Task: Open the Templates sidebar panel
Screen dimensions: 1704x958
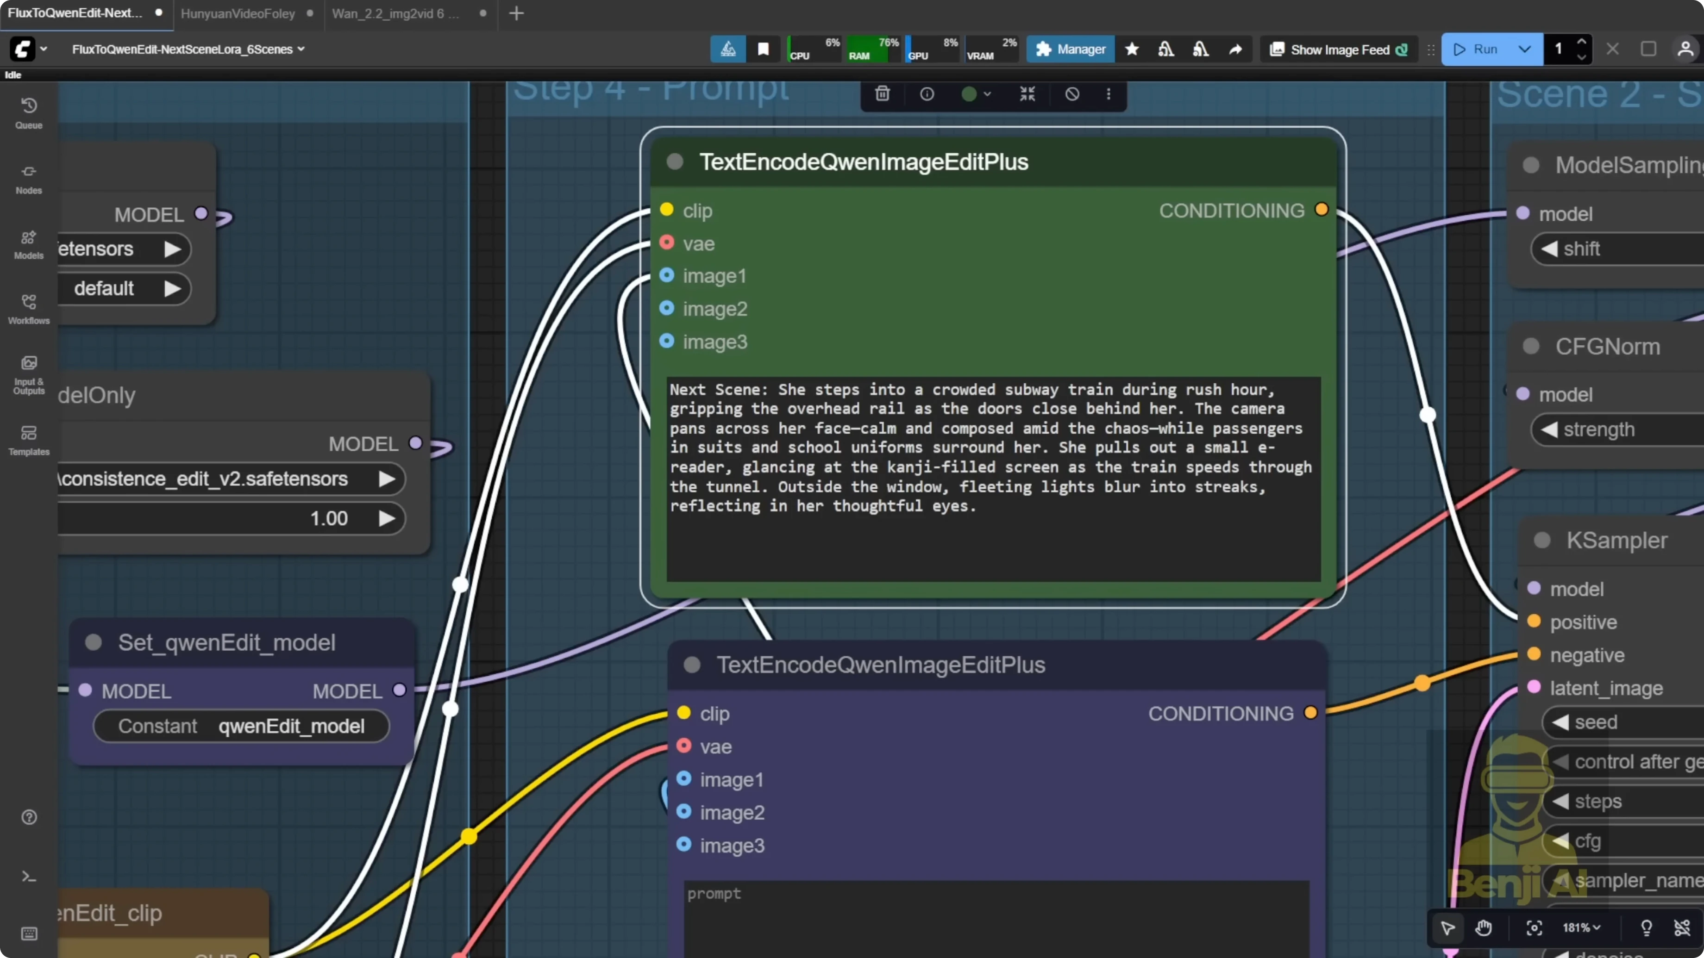Action: (28, 440)
